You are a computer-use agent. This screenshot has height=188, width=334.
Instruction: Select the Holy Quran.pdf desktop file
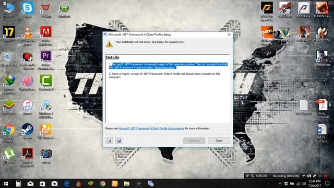(x=322, y=109)
